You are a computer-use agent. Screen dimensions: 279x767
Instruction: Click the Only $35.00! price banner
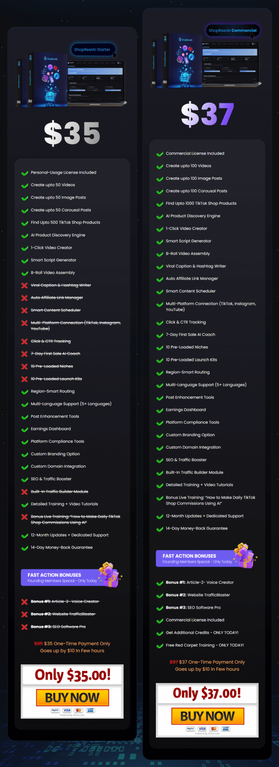coord(72,675)
